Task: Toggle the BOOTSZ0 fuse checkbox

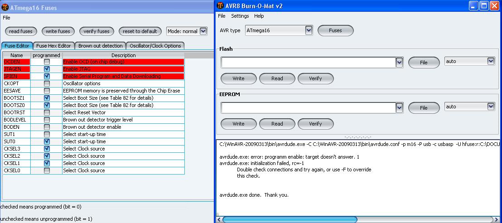Action: click(x=47, y=105)
